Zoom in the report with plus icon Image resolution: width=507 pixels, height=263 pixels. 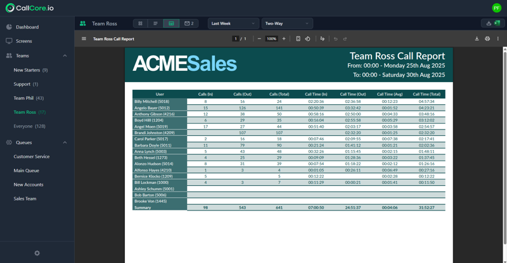tap(283, 39)
